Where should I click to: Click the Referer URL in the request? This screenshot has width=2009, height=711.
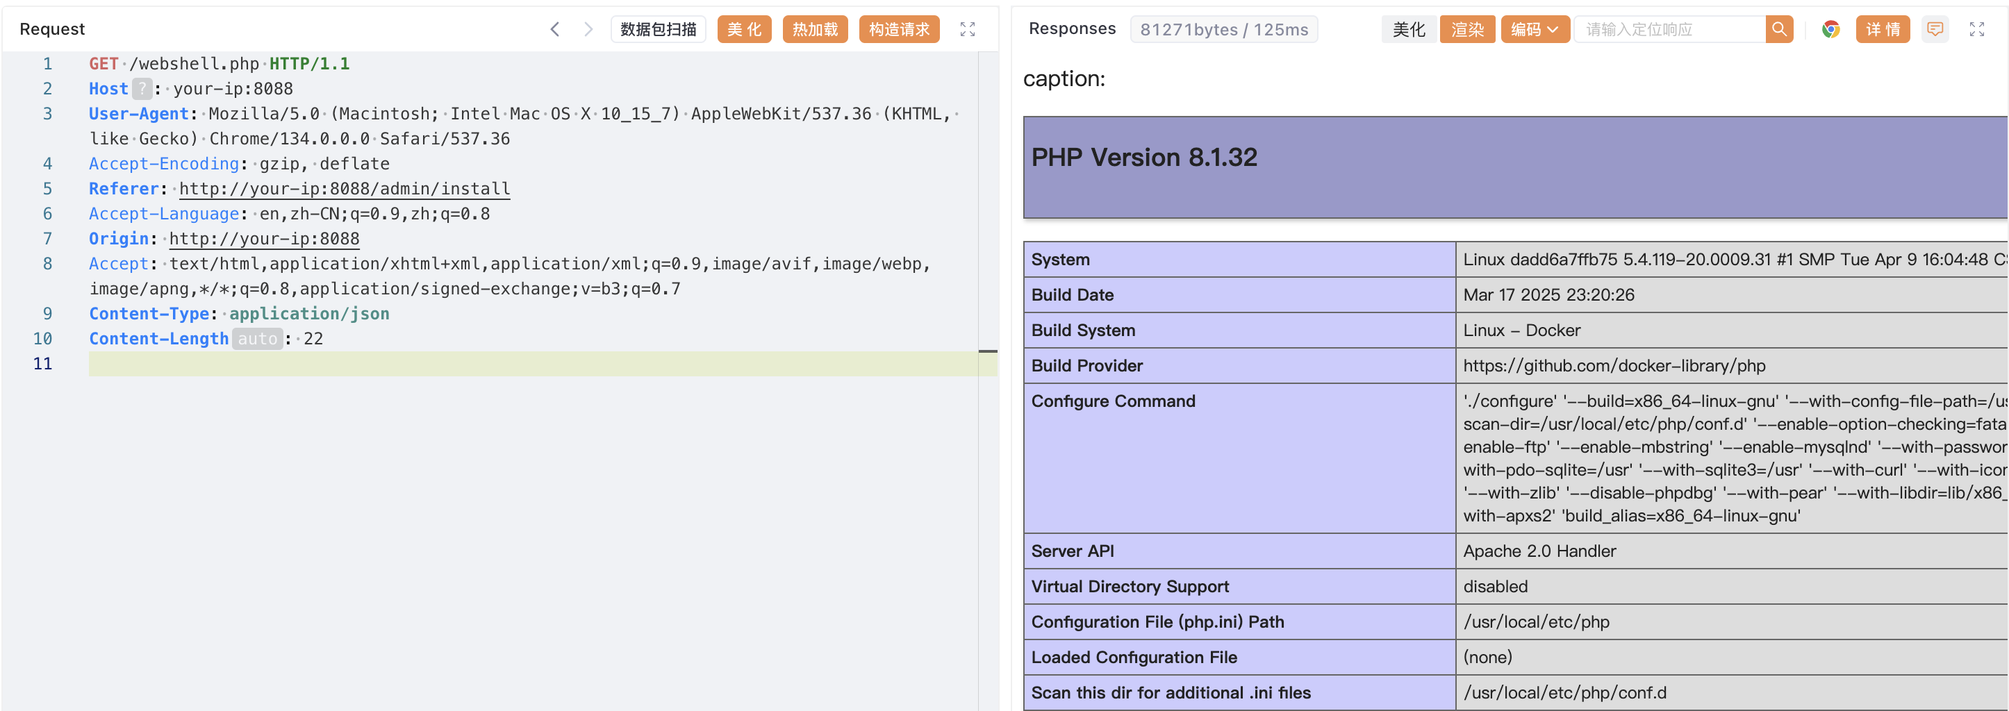344,189
